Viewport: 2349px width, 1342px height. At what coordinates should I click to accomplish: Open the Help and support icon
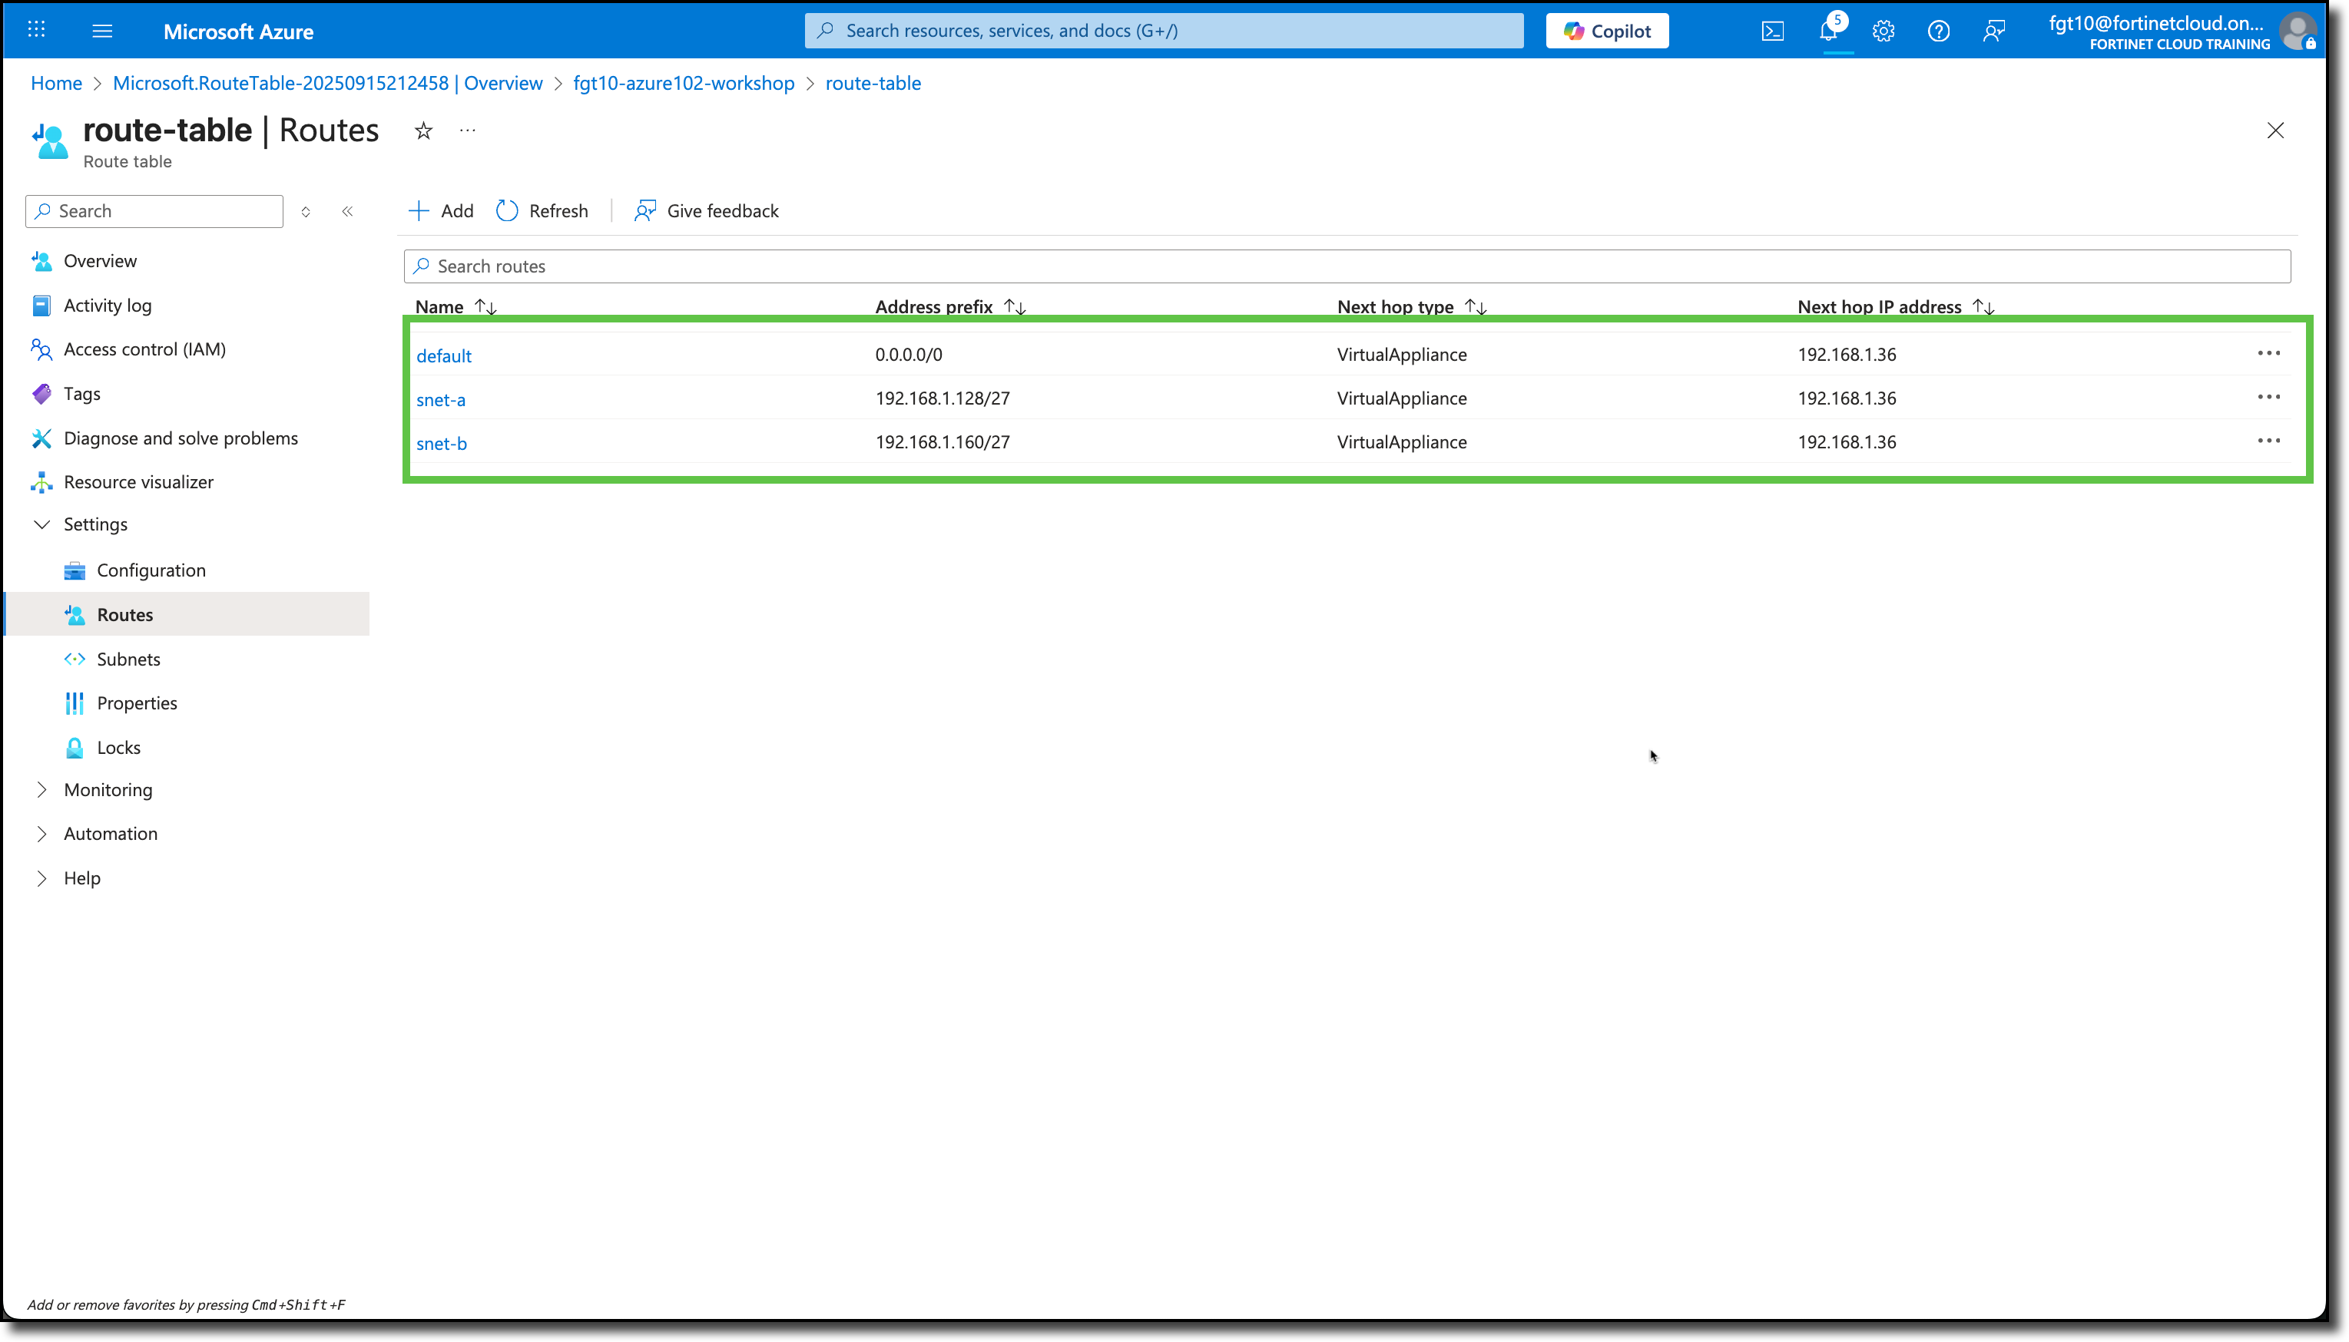[x=1938, y=31]
